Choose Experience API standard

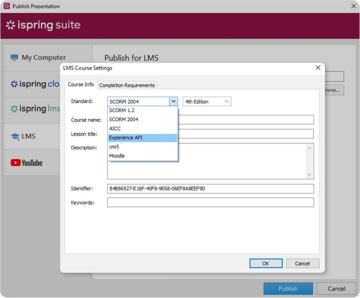click(143, 138)
